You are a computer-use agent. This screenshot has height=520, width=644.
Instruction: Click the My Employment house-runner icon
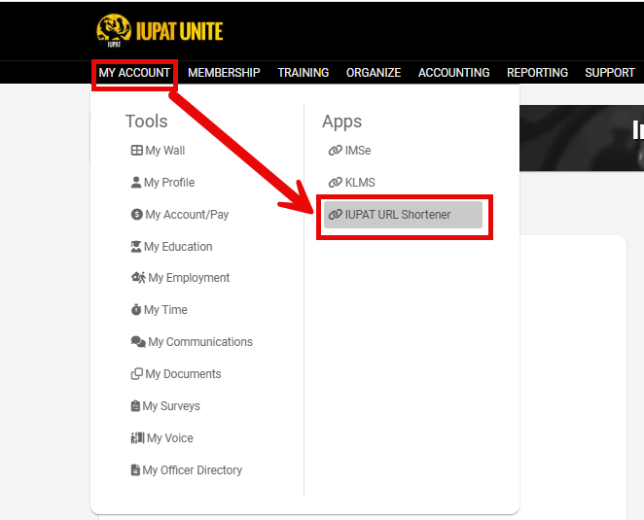point(138,278)
